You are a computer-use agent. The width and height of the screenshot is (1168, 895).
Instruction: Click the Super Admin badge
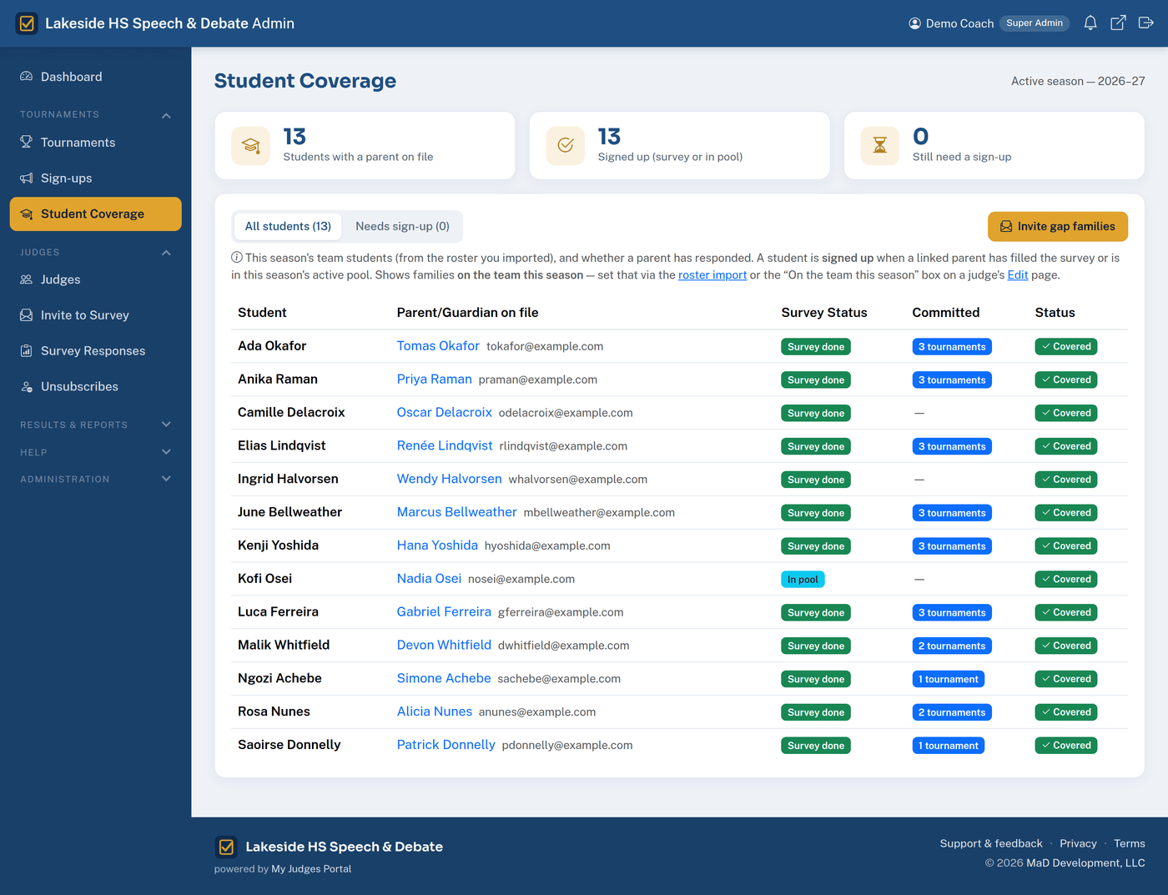point(1035,23)
